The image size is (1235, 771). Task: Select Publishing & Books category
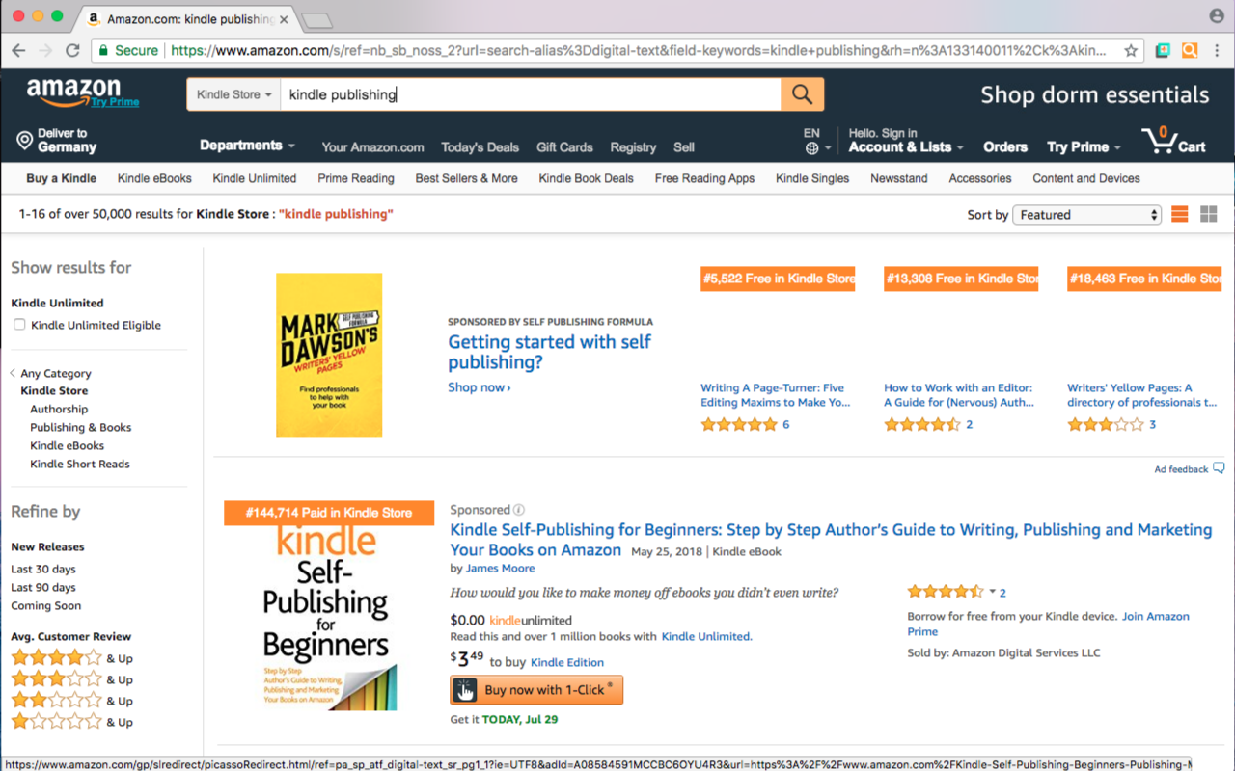tap(80, 427)
